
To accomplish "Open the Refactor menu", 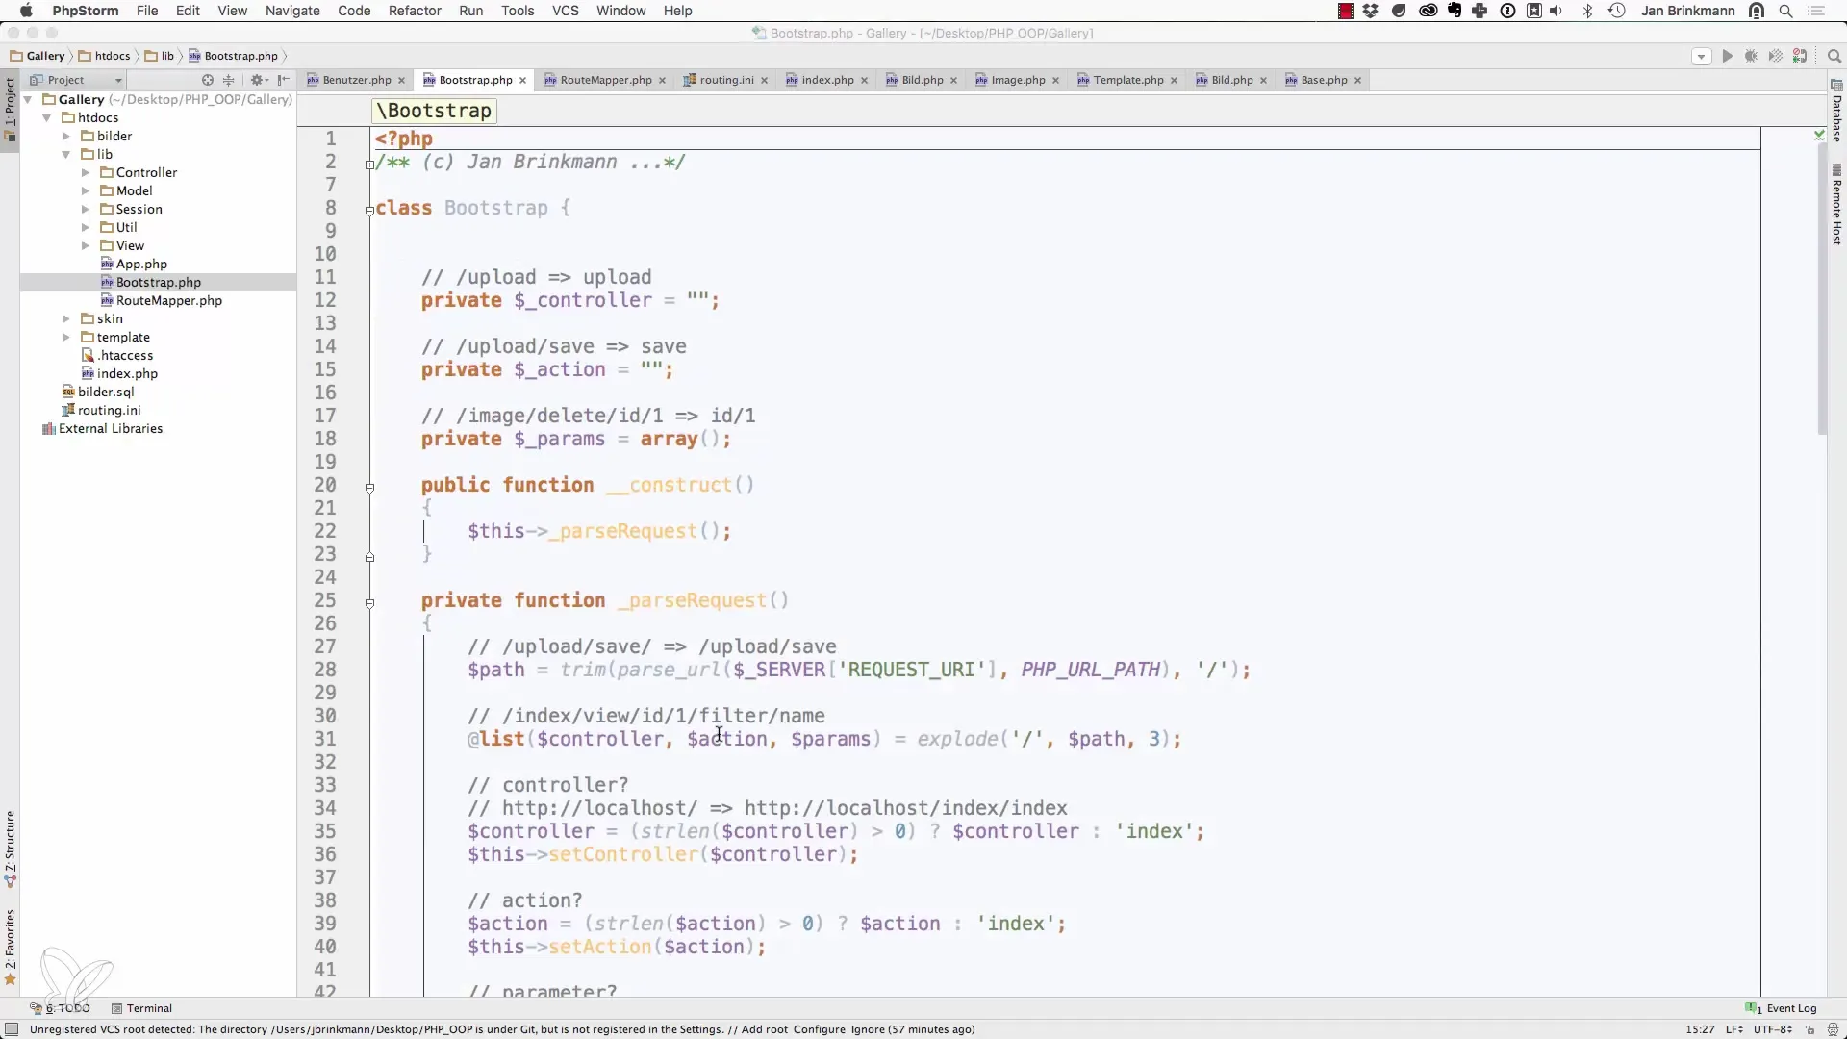I will pyautogui.click(x=415, y=11).
